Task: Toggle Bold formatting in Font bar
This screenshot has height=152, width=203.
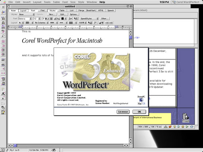Action: [x=46, y=19]
